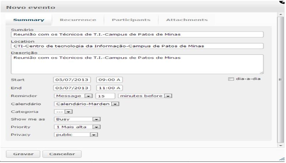
Task: Select the End time 11:00 field
Action: pyautogui.click(x=109, y=88)
